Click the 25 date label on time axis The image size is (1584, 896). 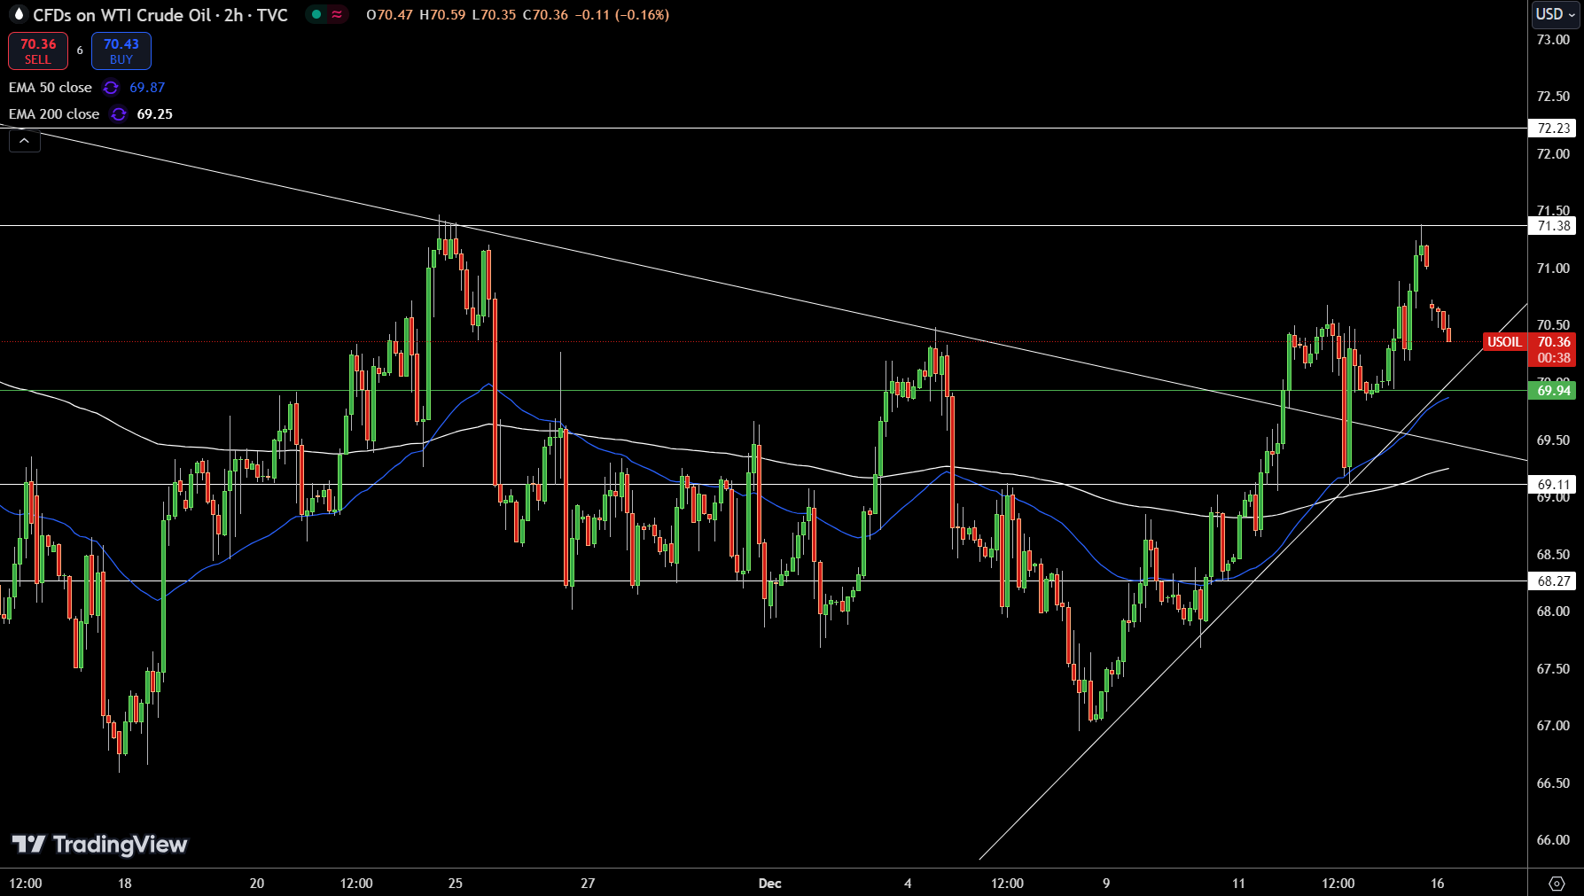click(456, 884)
